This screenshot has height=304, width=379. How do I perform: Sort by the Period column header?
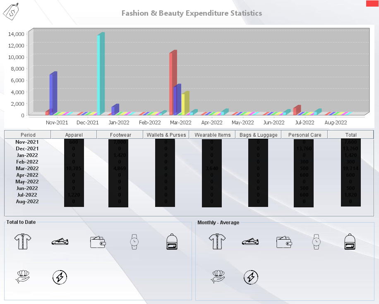tap(28, 135)
